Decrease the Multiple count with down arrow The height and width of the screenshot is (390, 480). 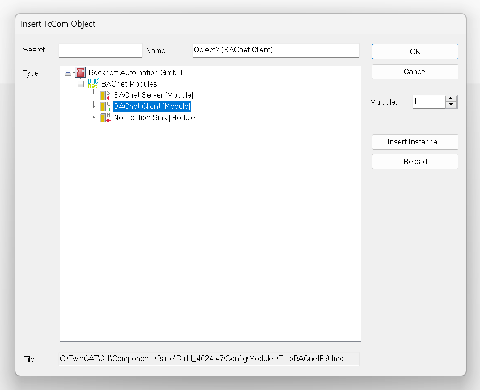tap(451, 105)
